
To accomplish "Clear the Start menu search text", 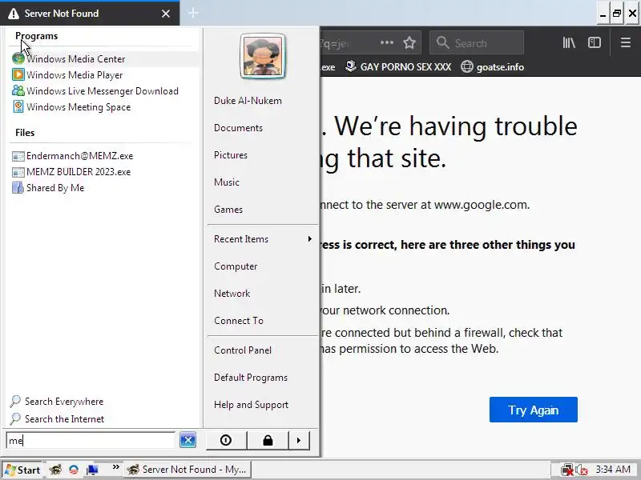I will (187, 440).
